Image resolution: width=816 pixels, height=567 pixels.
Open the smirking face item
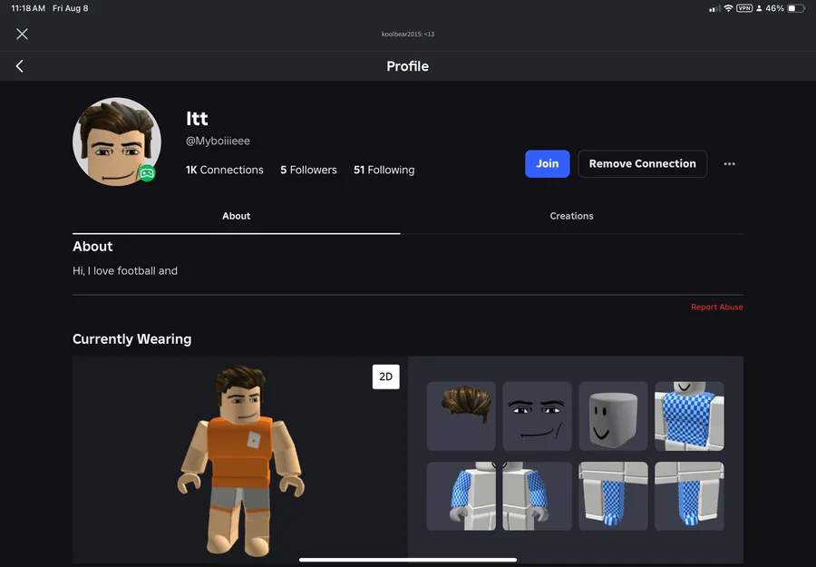(537, 416)
